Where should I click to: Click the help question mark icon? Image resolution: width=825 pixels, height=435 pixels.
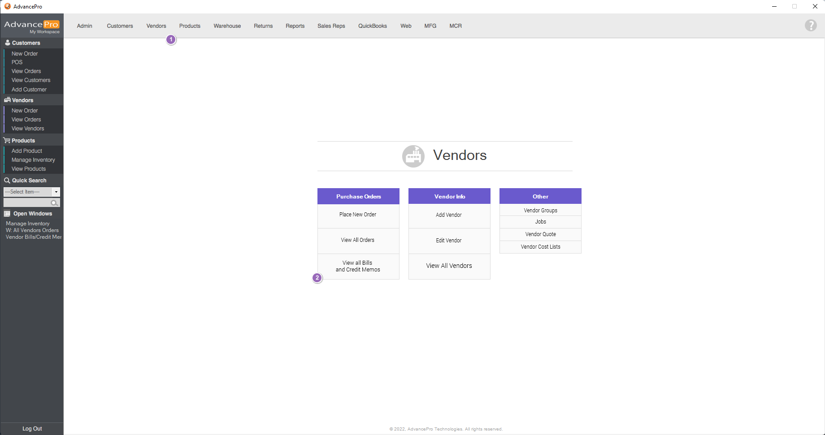[x=810, y=26]
